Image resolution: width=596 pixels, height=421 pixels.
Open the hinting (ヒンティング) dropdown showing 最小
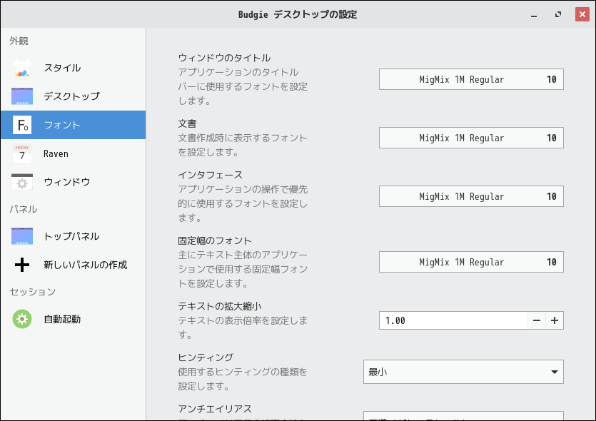click(463, 372)
